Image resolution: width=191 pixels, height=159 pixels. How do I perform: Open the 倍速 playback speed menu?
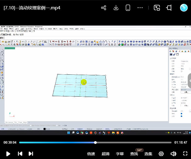[x=91, y=154]
